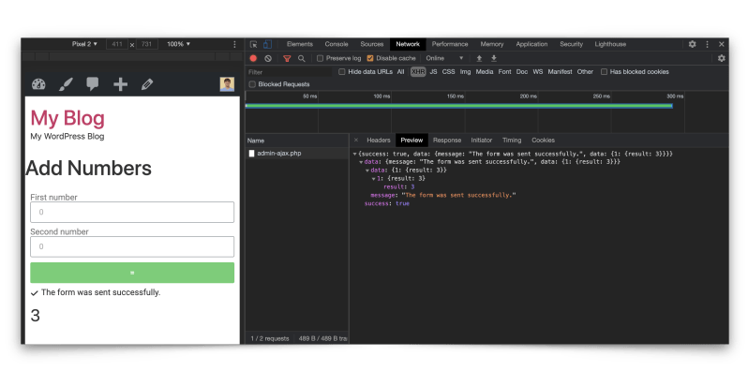
Task: Open Network settings gear icon
Action: (x=722, y=58)
